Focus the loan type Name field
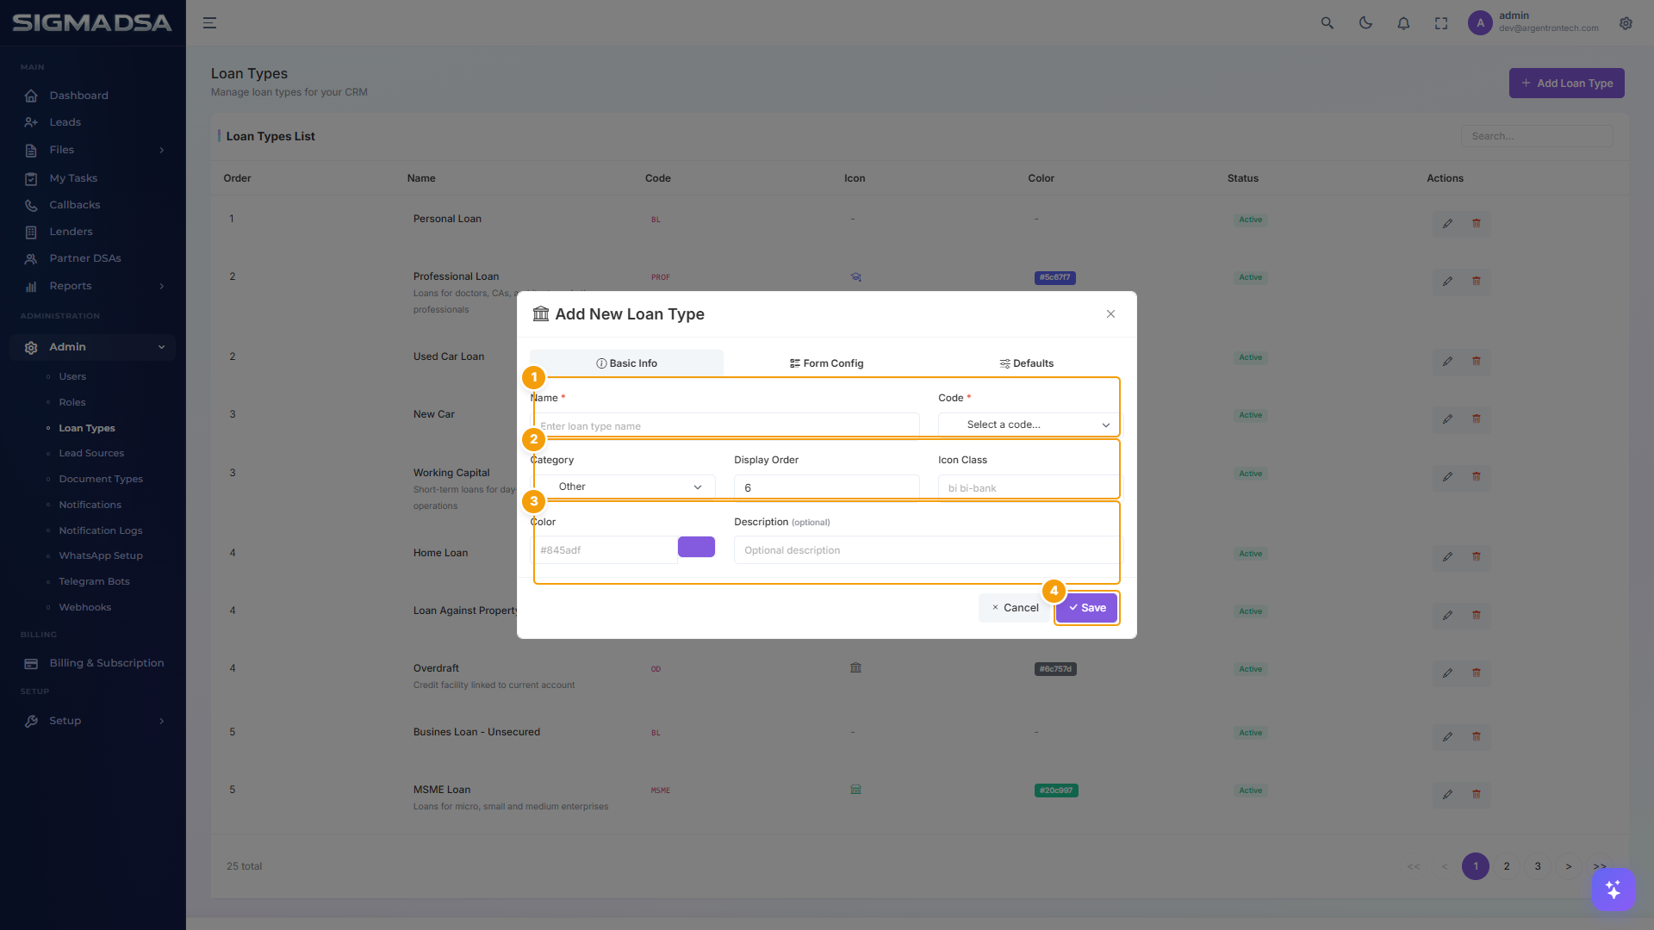The height and width of the screenshot is (930, 1654). 724,425
